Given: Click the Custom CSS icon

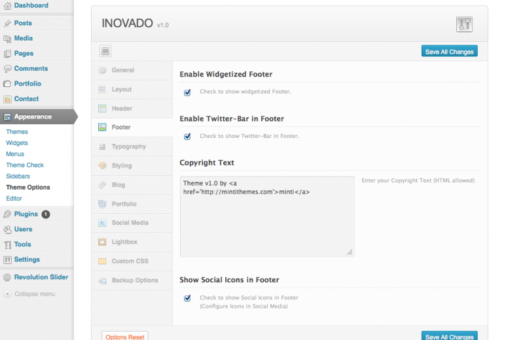Looking at the screenshot, I should tap(102, 262).
